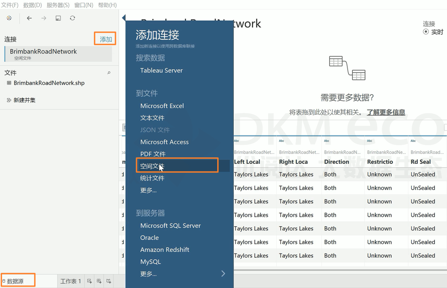The image size is (447, 288).
Task: Collapse the left pane with the triangle arrow
Action: pos(123,18)
